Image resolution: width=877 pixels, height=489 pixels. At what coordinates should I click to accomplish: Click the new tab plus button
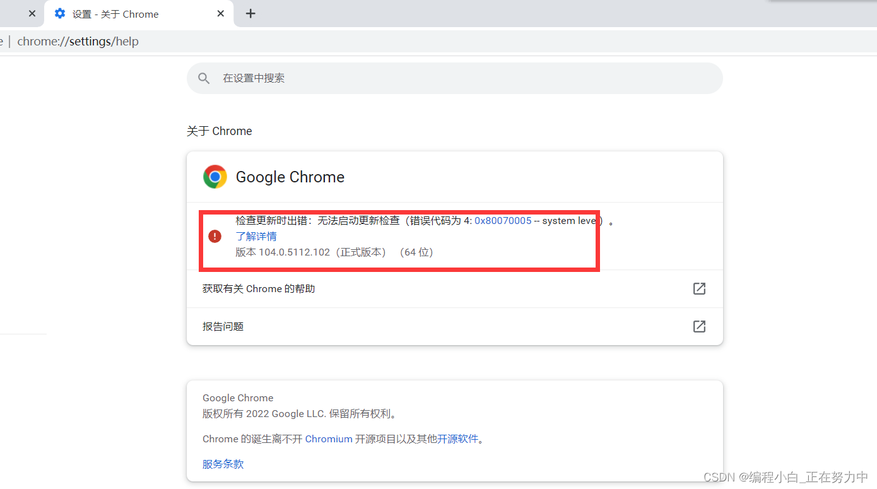[x=250, y=13]
